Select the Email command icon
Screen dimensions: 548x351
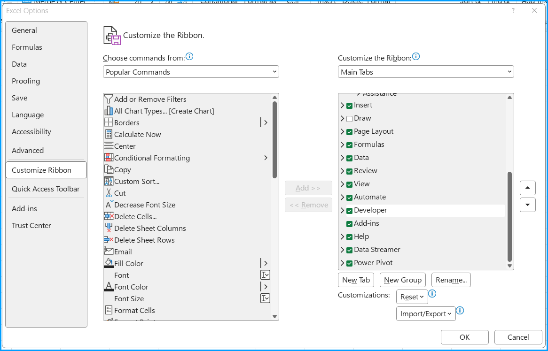[109, 252]
